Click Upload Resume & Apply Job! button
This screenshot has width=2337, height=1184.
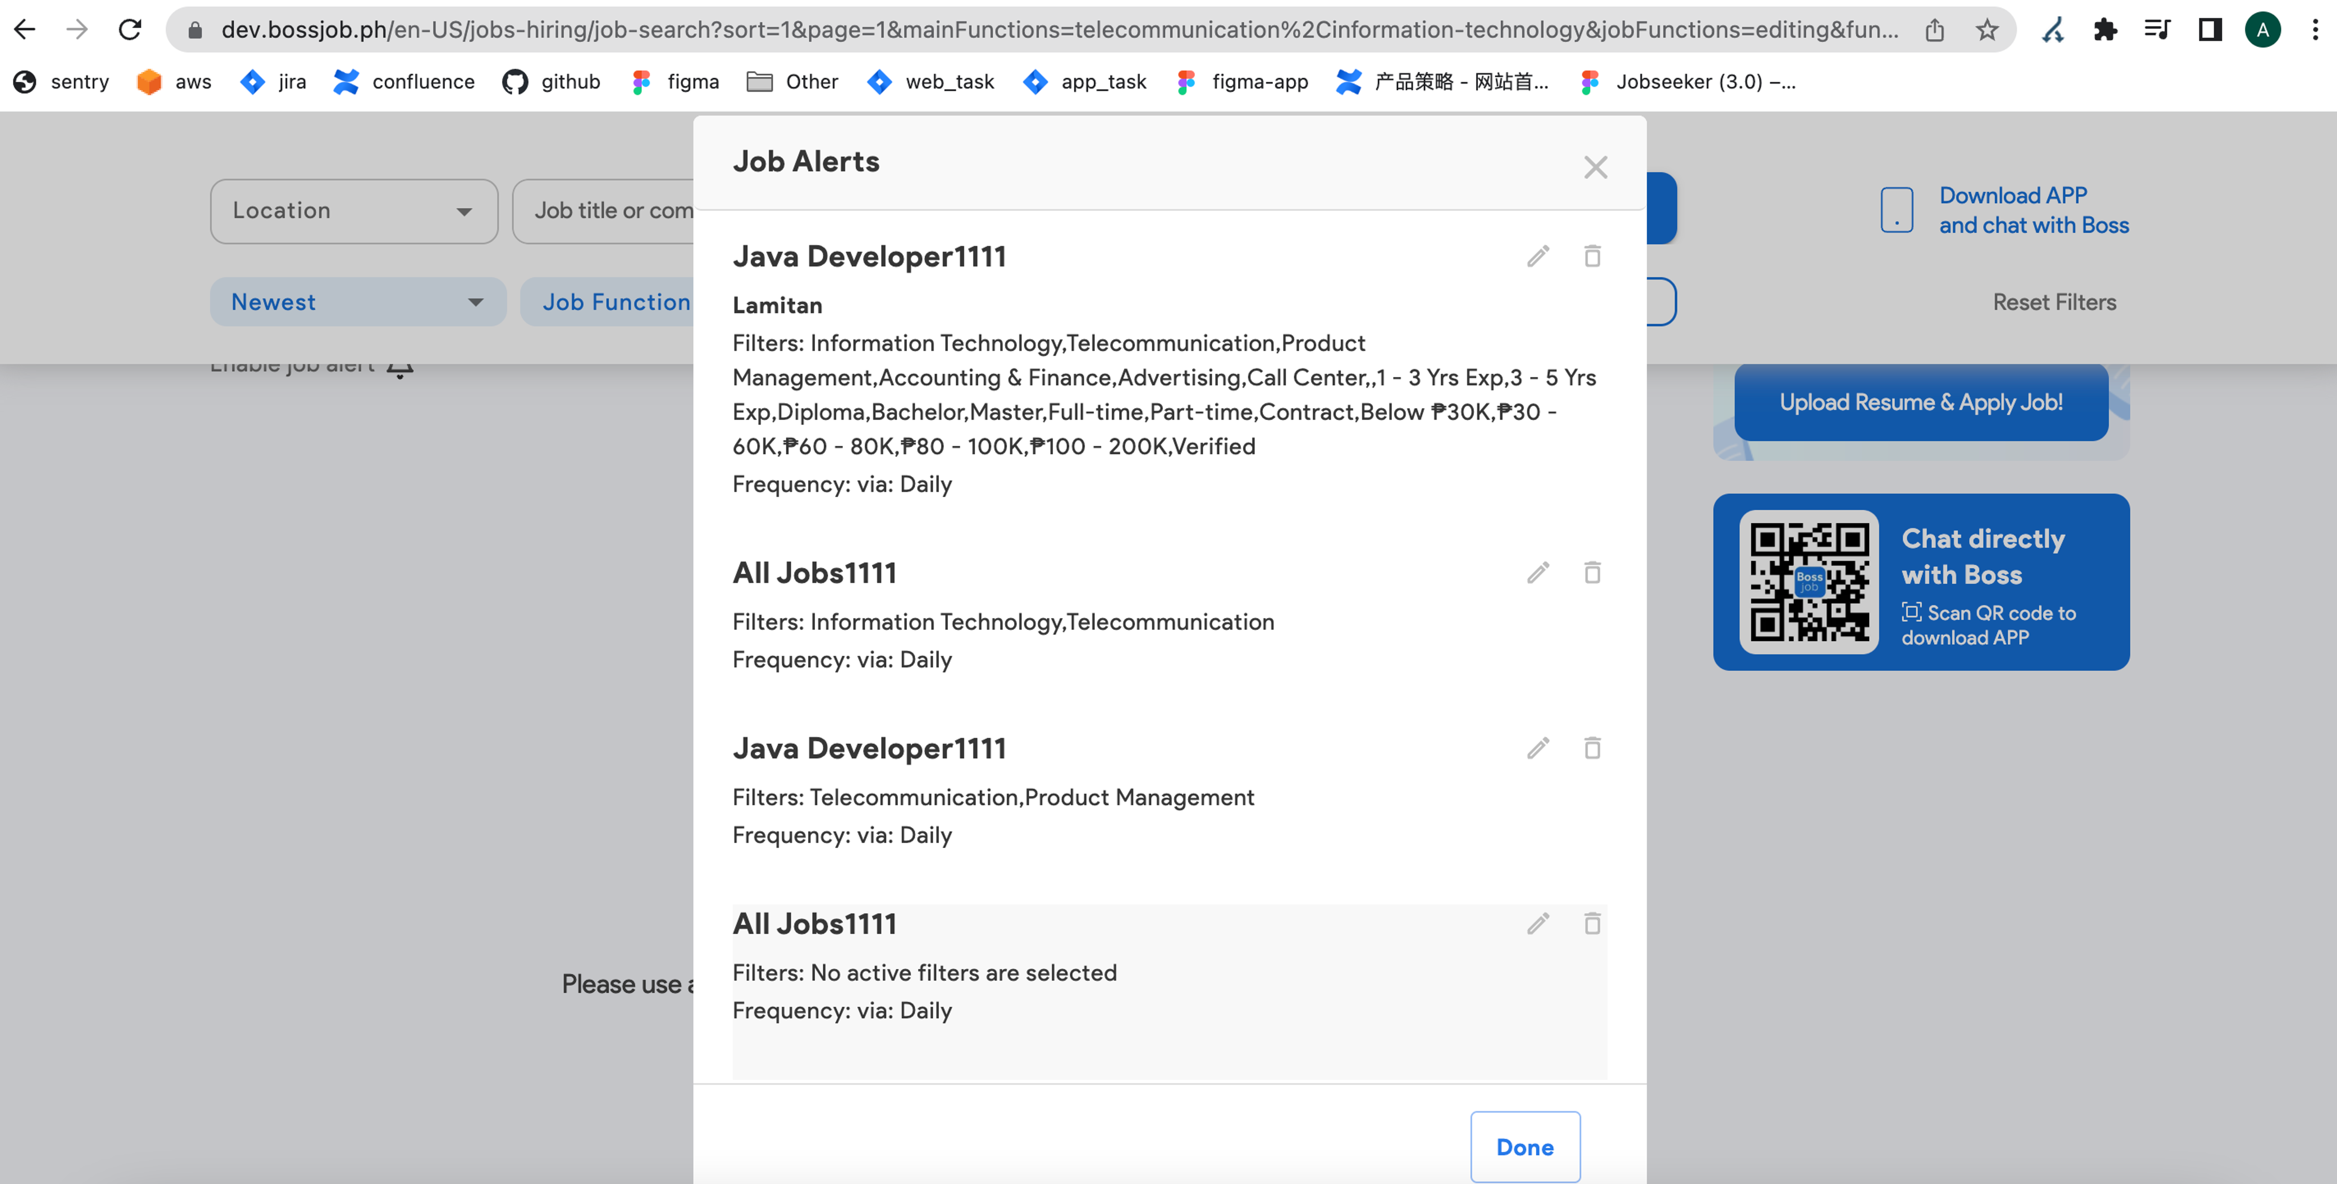[x=1921, y=402]
